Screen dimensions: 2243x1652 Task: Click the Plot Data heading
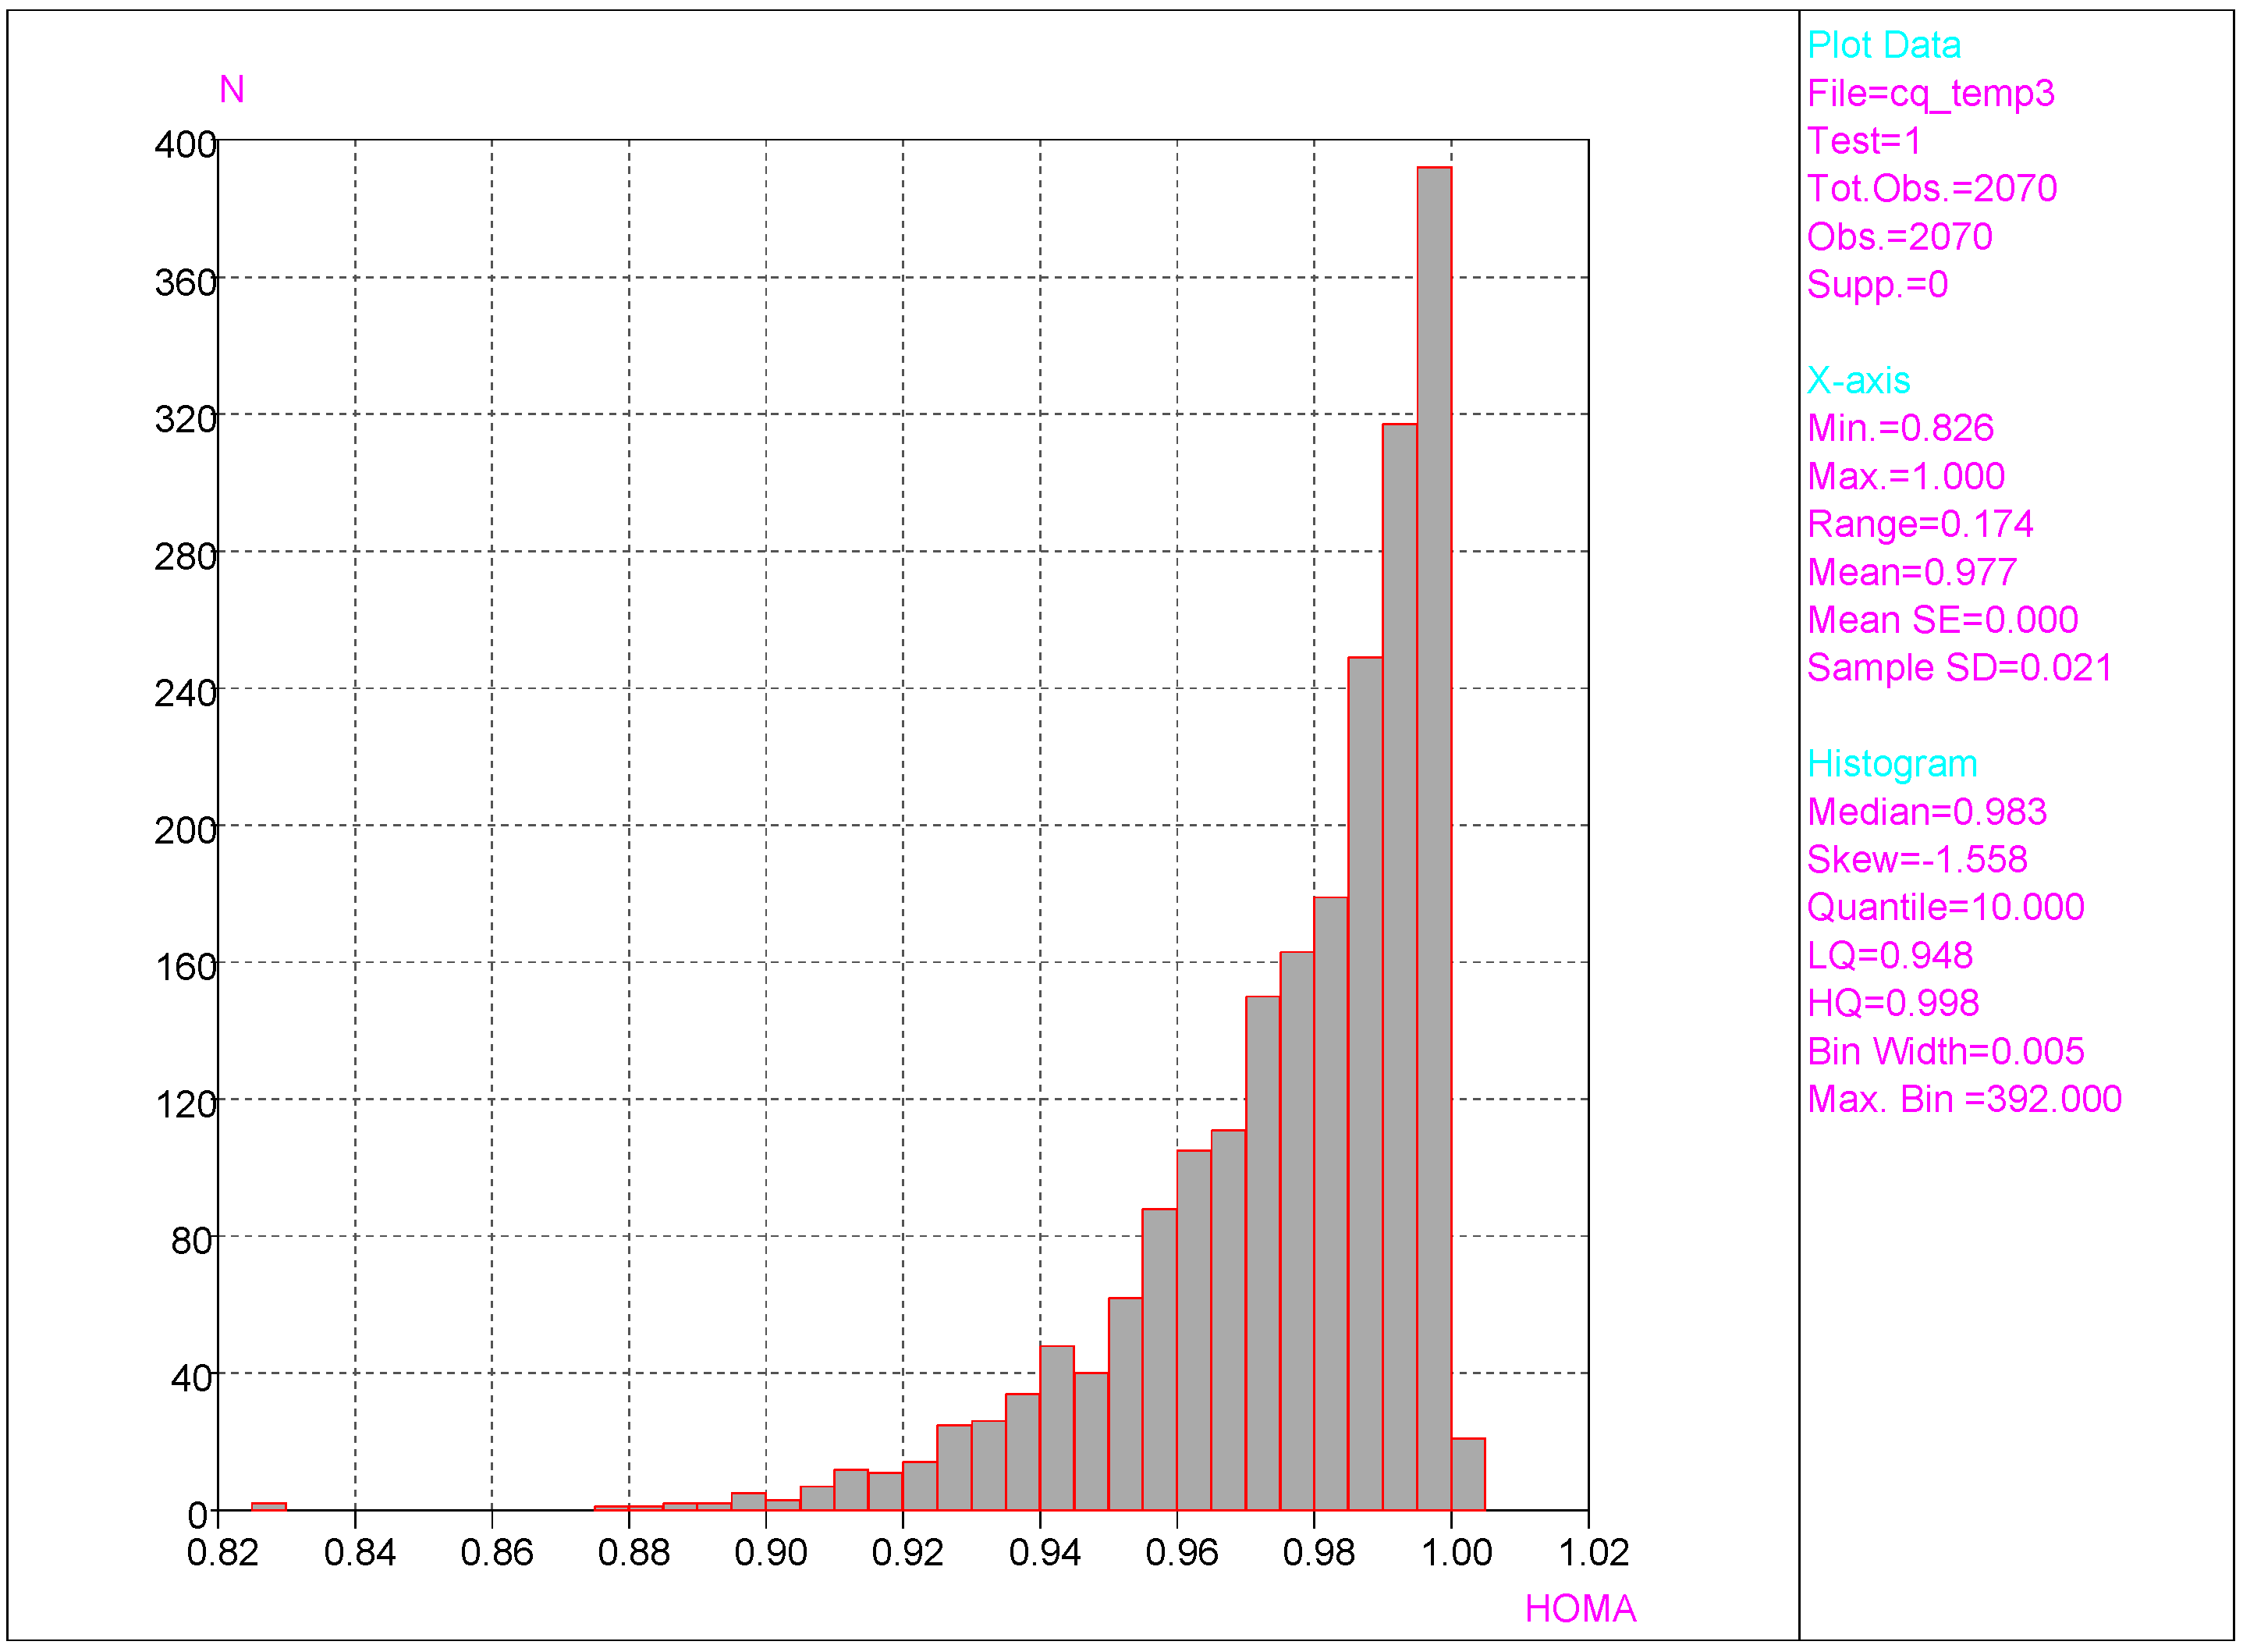[x=1883, y=45]
